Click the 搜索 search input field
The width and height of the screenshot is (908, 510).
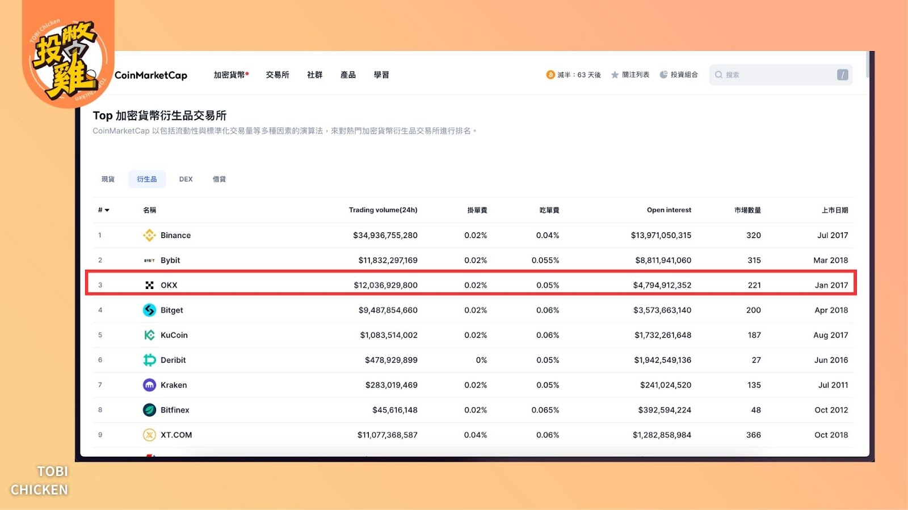point(781,75)
